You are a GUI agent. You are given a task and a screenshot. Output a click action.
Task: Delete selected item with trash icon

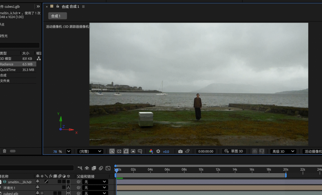coord(4,151)
